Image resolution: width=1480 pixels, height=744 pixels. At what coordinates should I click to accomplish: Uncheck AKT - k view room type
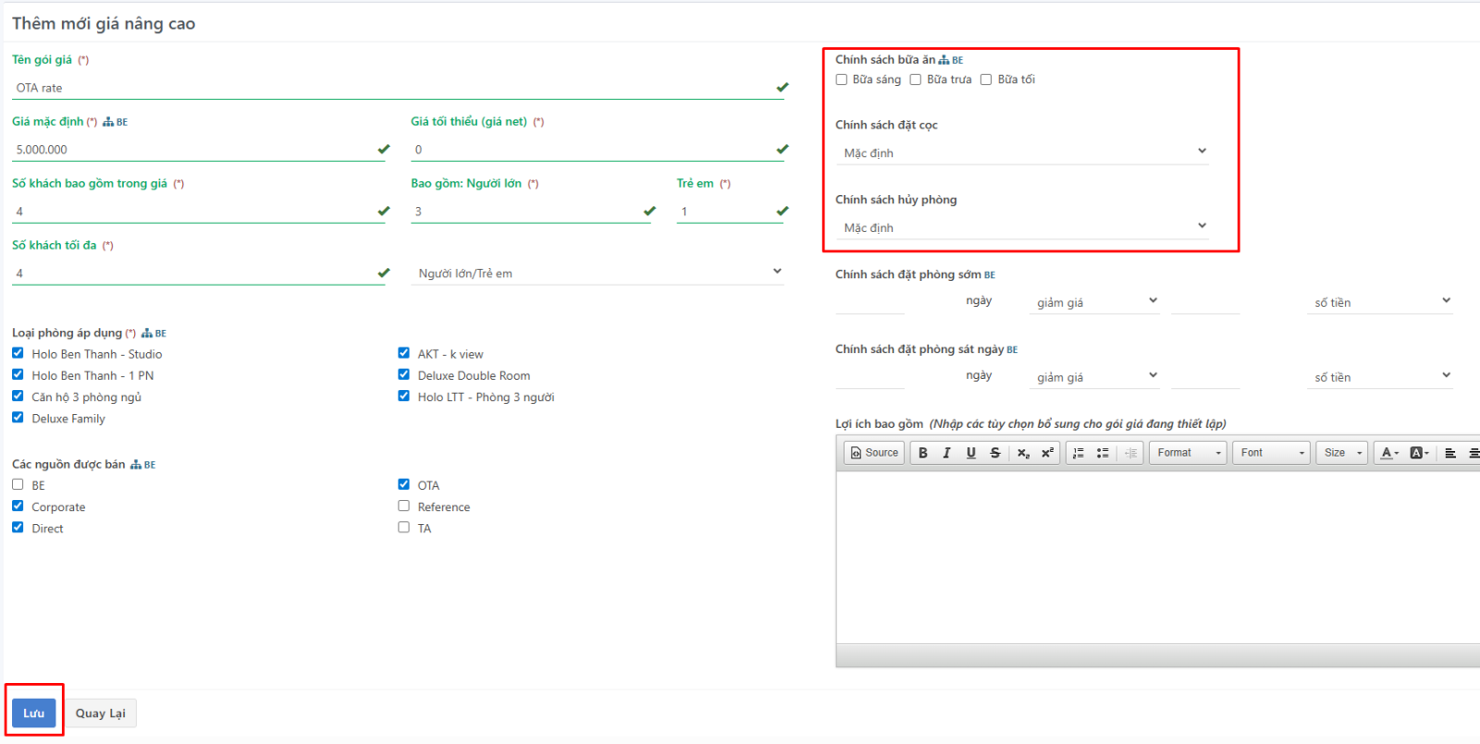coord(403,353)
